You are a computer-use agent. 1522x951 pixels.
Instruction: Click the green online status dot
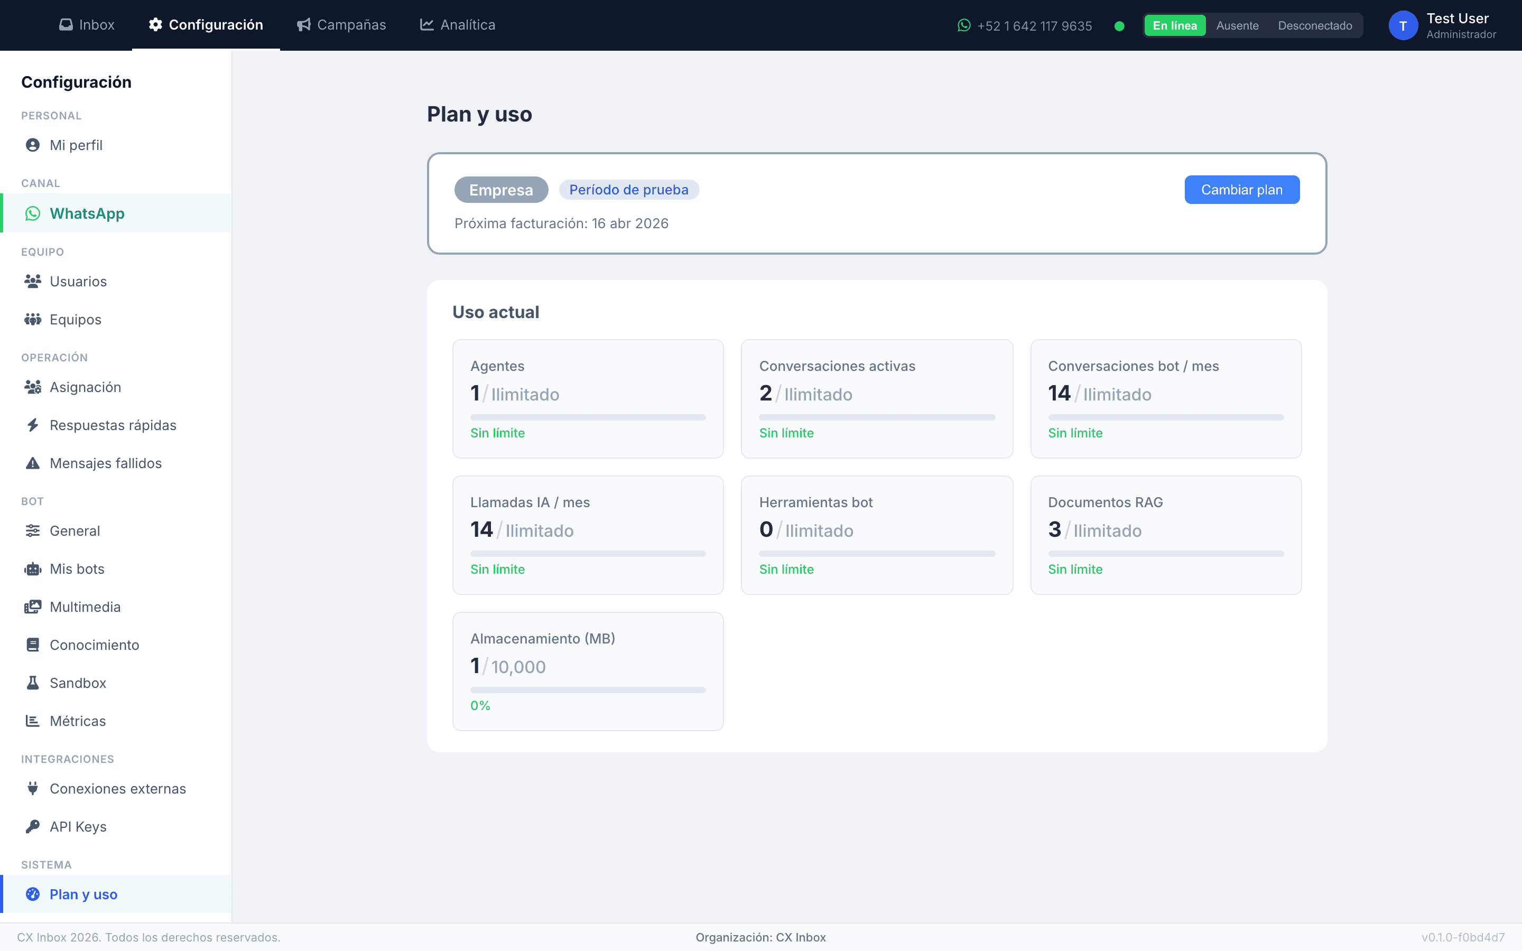point(1119,26)
